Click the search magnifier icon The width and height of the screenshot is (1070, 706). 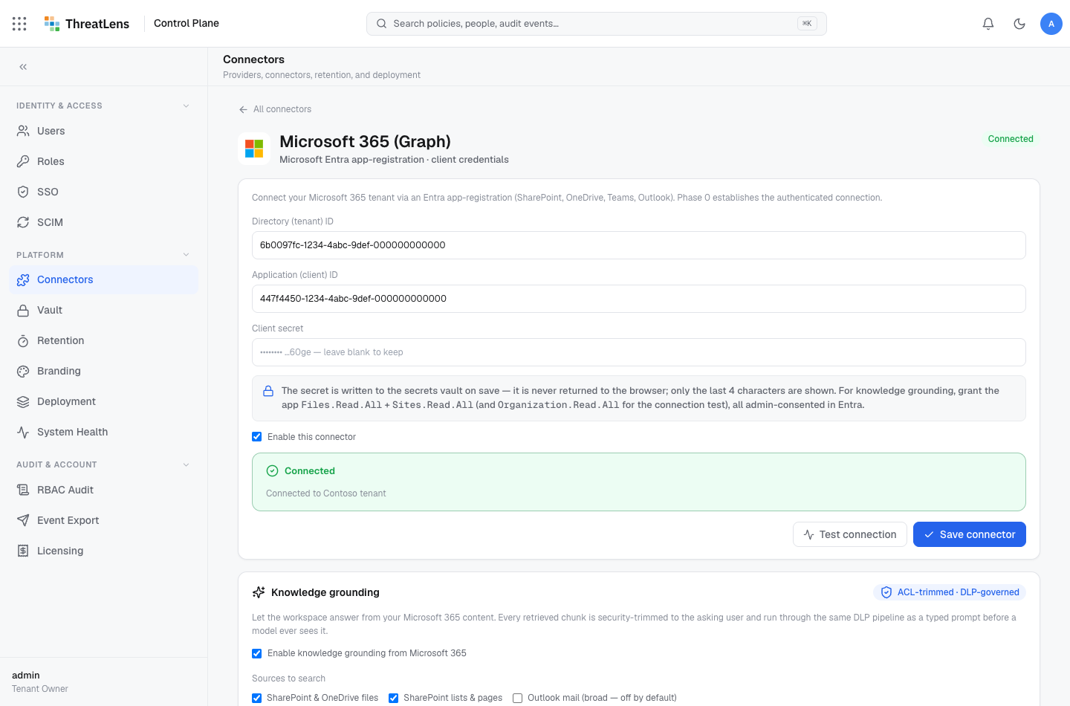(x=381, y=24)
